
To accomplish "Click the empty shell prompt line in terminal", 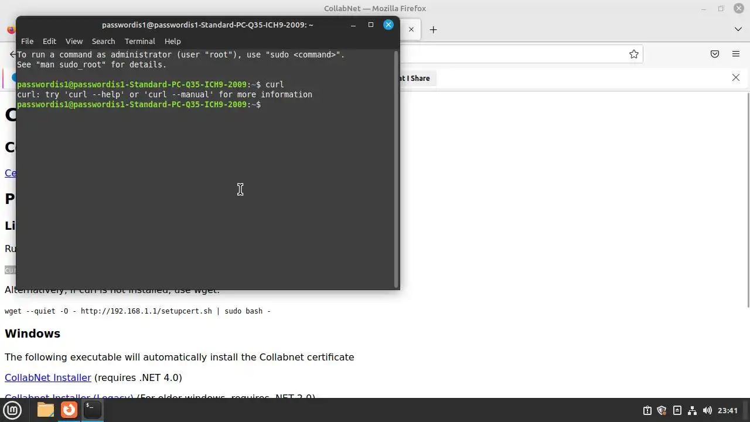I will coord(139,104).
